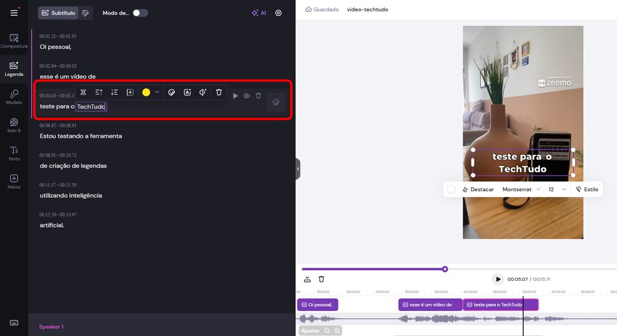Screen dimensions: 617x336
Task: Open the Estilo style button
Action: 587,189
